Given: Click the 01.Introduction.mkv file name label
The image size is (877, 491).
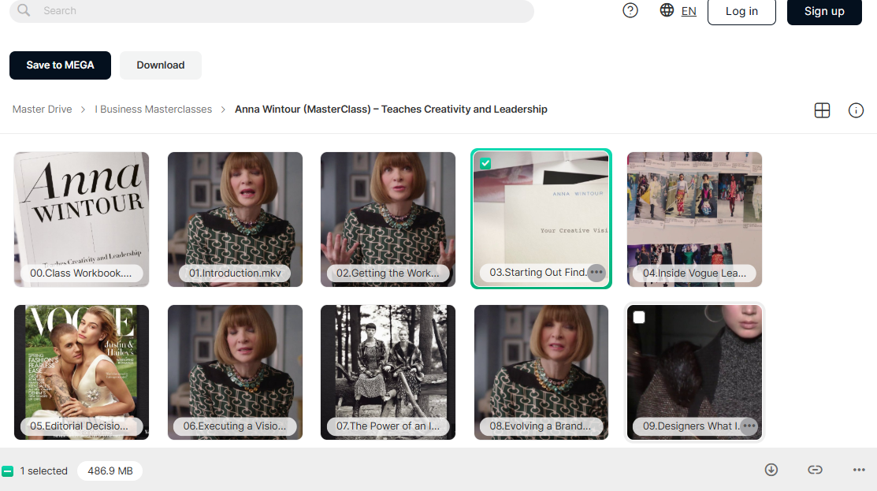Looking at the screenshot, I should click(235, 273).
